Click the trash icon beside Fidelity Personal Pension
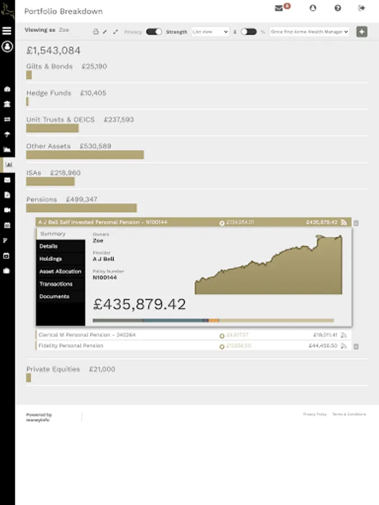The height and width of the screenshot is (505, 379). pyautogui.click(x=356, y=347)
